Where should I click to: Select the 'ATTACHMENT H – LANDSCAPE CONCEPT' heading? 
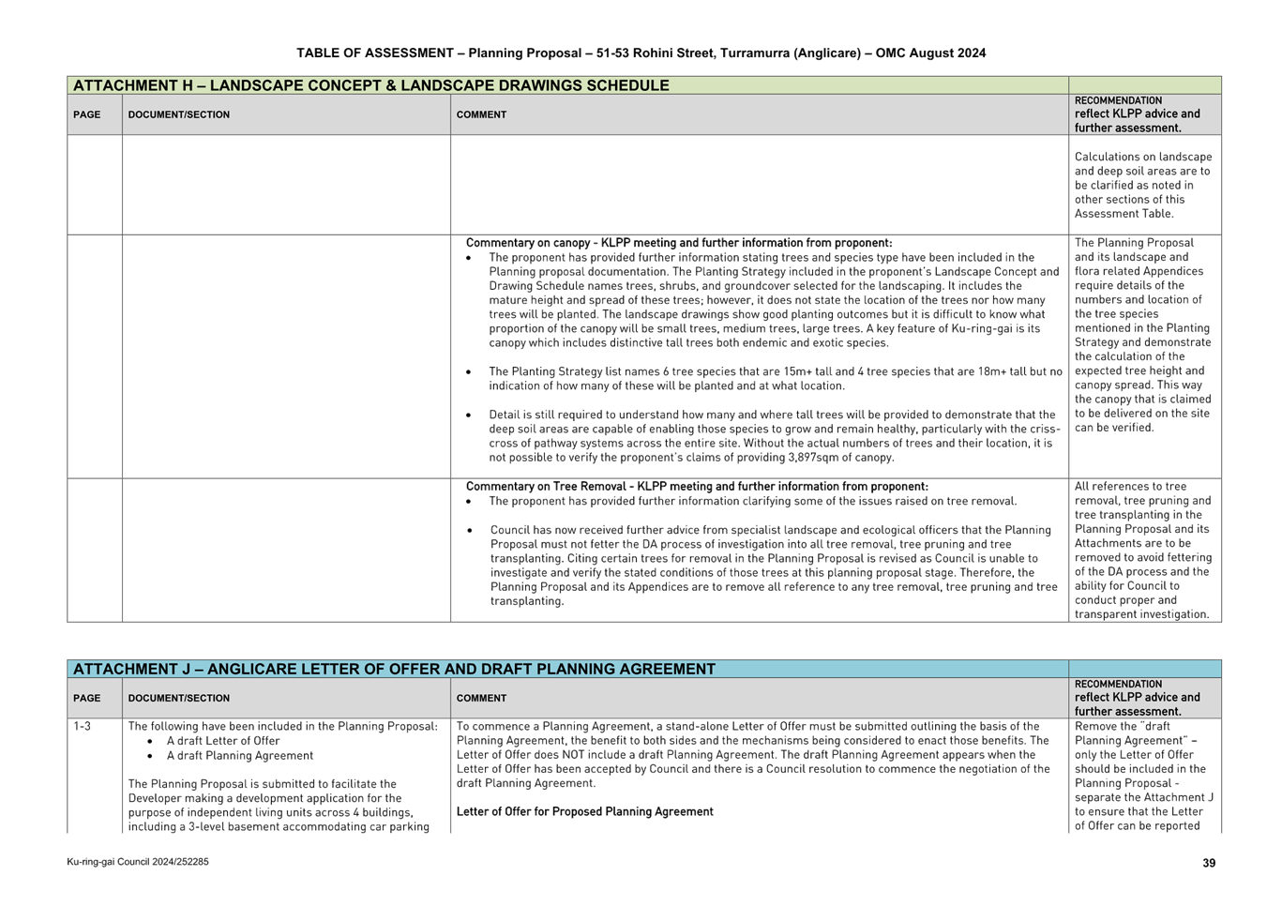click(x=371, y=85)
